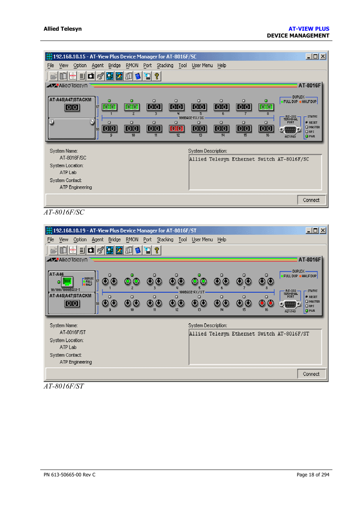Click Connect button in the AT-8016F/SC window
The width and height of the screenshot is (362, 512).
[311, 200]
